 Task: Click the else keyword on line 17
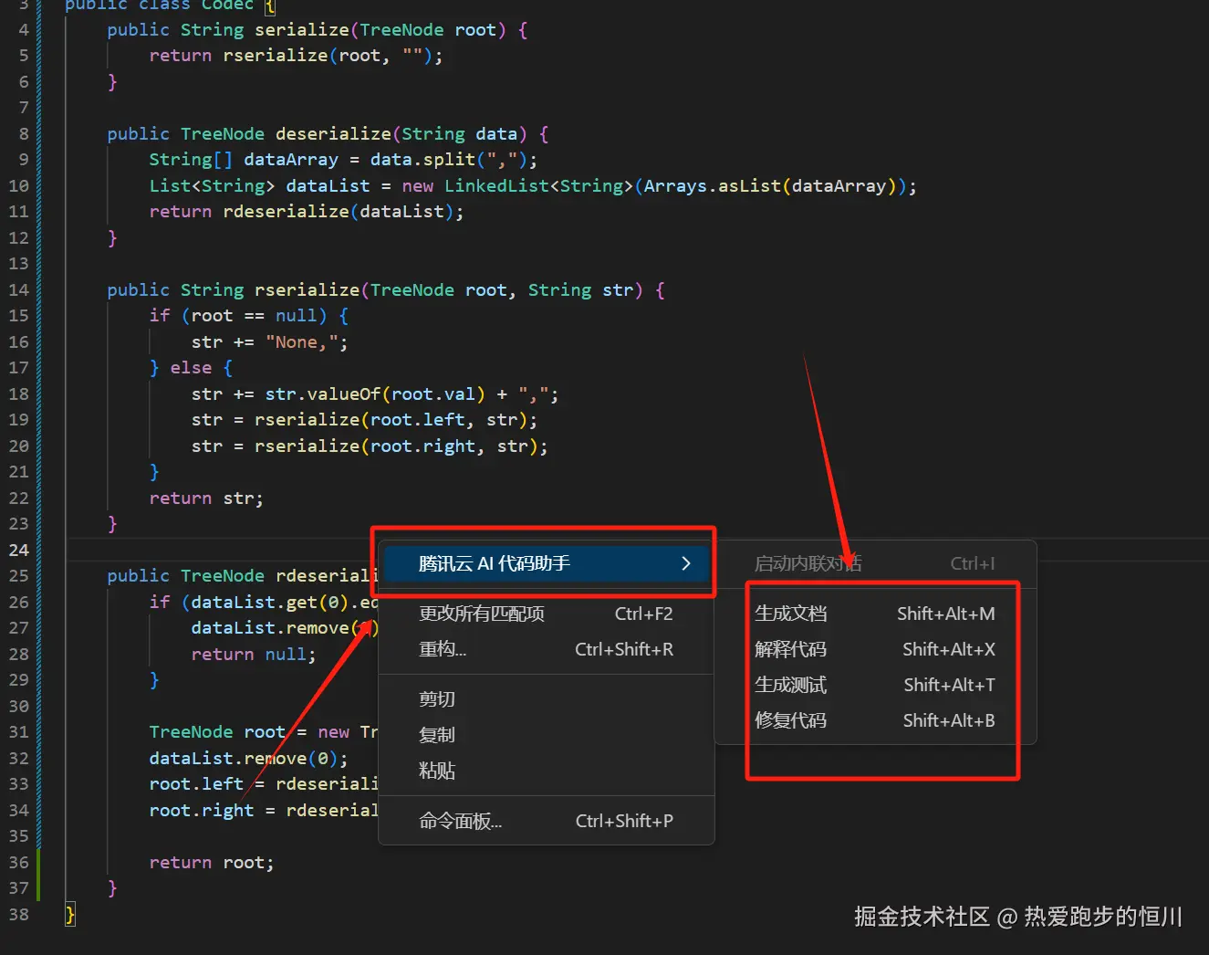pos(191,367)
